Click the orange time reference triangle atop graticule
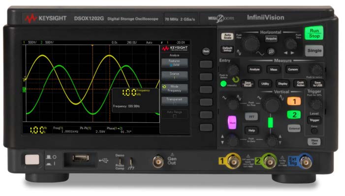Viewport: 345px width, 196px height. click(93, 46)
